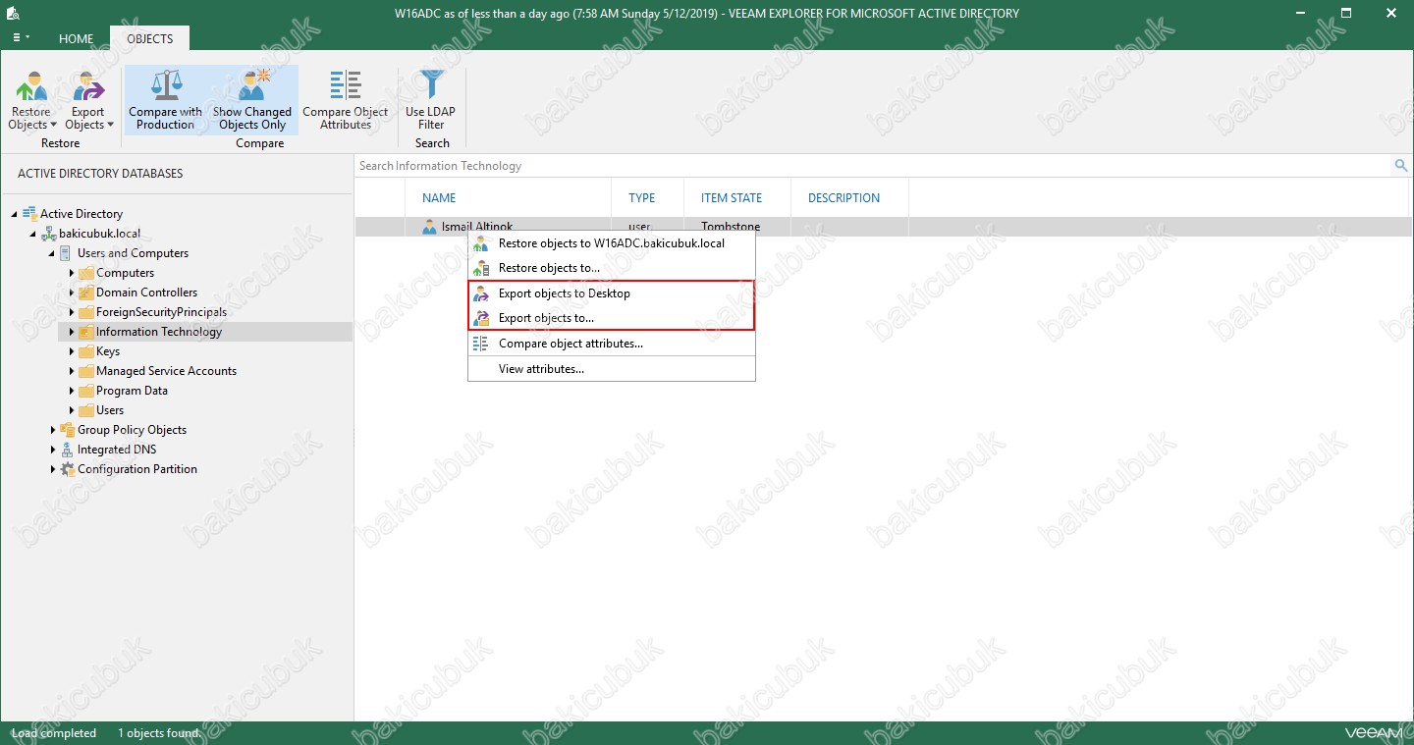1414x745 pixels.
Task: Open the Restore Objects ribbon button
Action: [x=31, y=100]
